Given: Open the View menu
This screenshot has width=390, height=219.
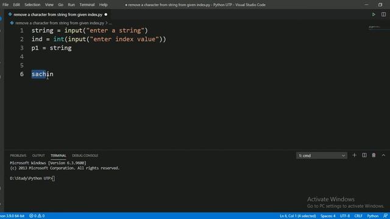Looking at the screenshot, I should tap(49, 5).
